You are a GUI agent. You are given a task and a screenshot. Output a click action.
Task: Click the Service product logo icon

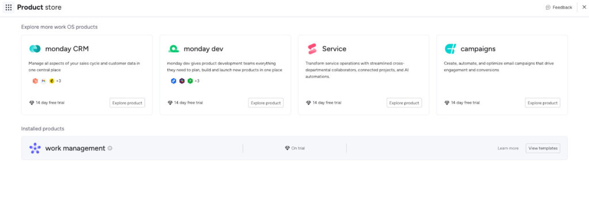click(x=312, y=49)
